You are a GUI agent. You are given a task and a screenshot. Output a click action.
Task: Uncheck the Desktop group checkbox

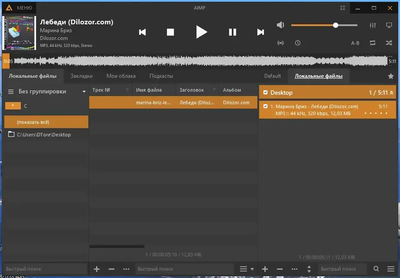pyautogui.click(x=265, y=93)
